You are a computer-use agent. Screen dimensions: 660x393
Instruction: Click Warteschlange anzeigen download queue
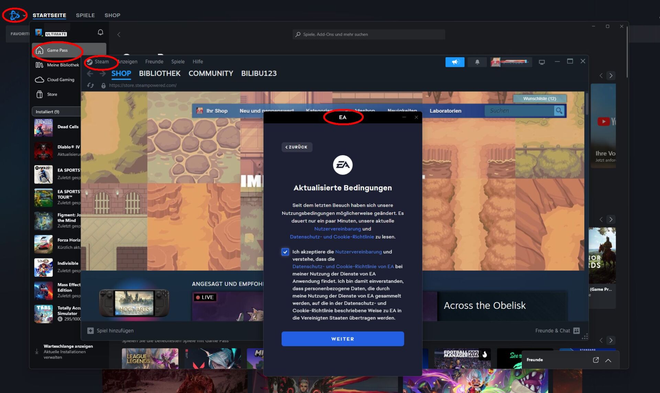click(68, 351)
